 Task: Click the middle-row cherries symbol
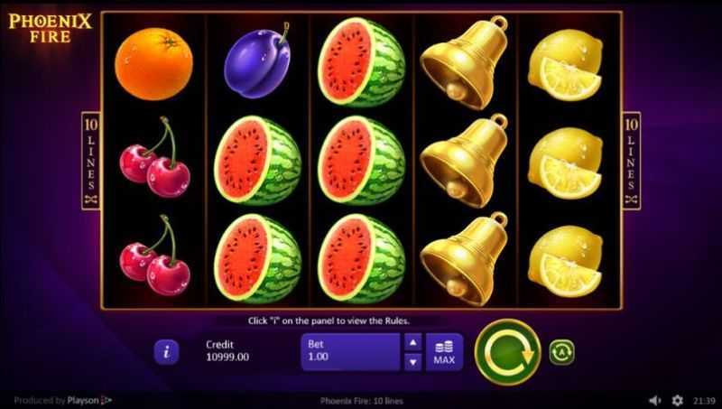[154, 157]
